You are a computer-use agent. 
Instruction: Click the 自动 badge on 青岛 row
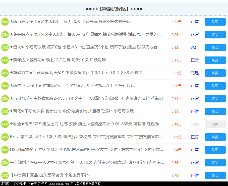click(5, 111)
